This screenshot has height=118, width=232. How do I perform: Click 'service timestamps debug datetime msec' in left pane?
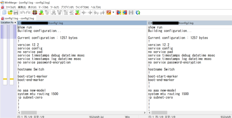point(51,55)
